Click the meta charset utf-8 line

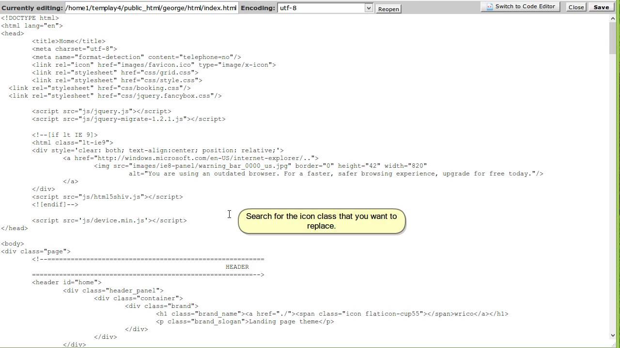pyautogui.click(x=75, y=49)
